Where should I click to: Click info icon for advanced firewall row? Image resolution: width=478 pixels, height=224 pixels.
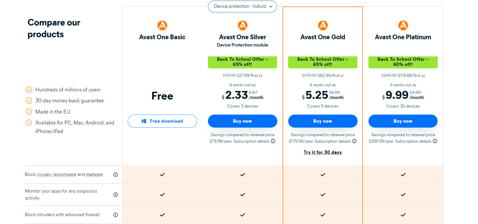(116, 215)
